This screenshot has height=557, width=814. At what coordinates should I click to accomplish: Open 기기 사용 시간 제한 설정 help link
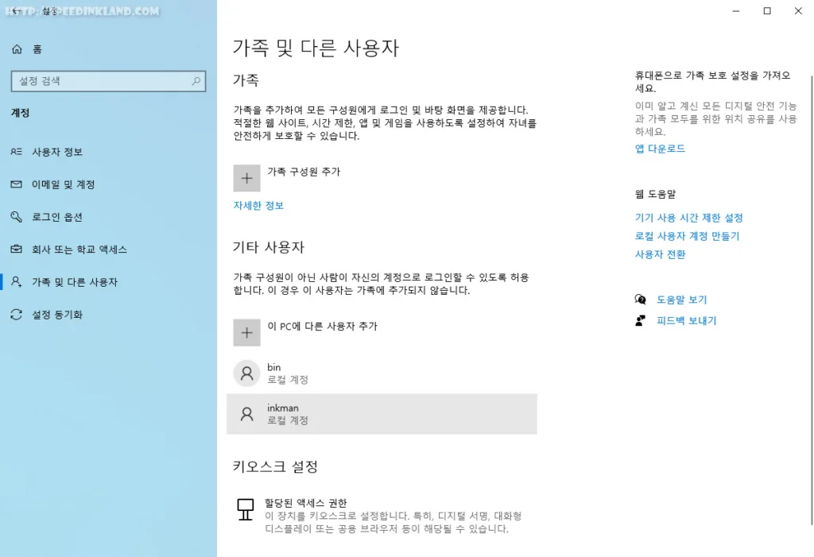pos(689,218)
